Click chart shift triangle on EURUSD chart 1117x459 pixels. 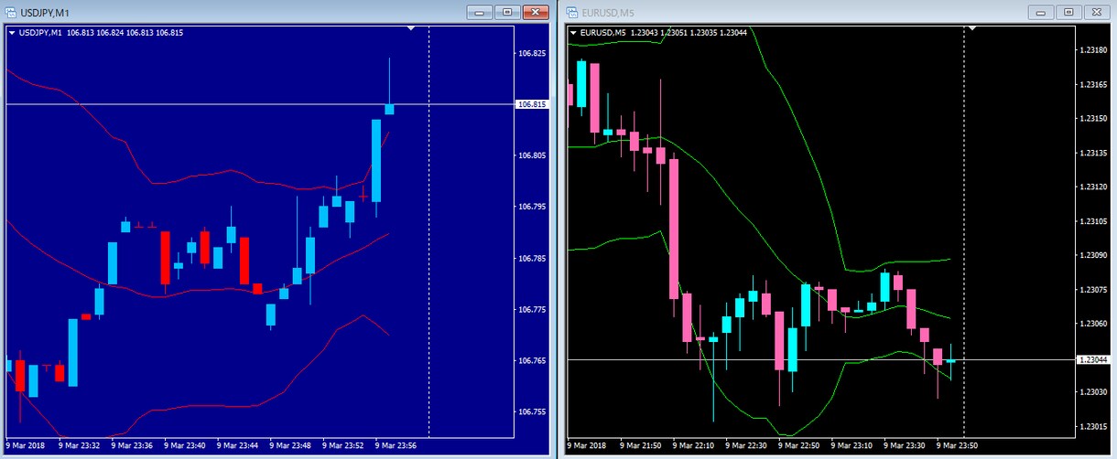[x=972, y=27]
